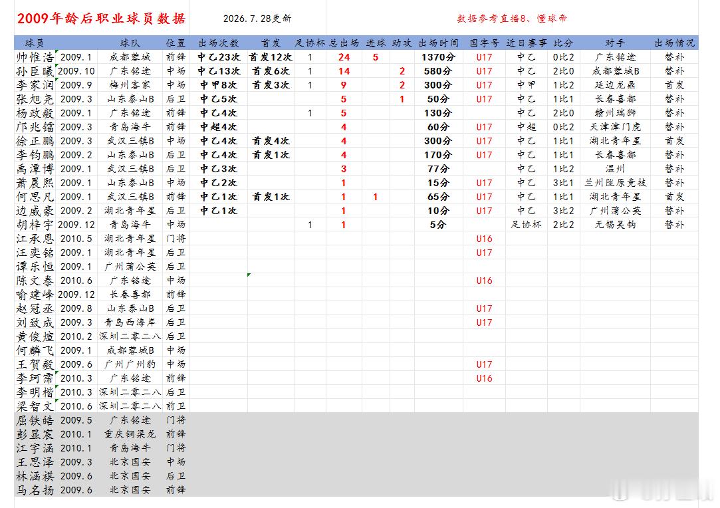Select the 延边龙鼎 opponent cell

(x=616, y=85)
